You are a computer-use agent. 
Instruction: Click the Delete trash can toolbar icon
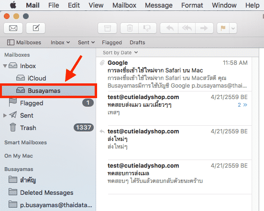(130, 28)
